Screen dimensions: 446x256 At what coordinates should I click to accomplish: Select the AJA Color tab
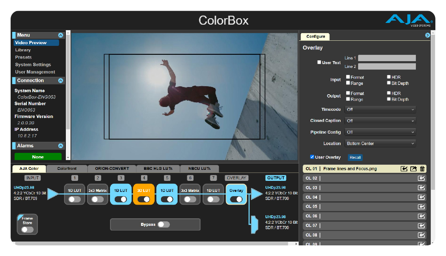[x=29, y=169]
